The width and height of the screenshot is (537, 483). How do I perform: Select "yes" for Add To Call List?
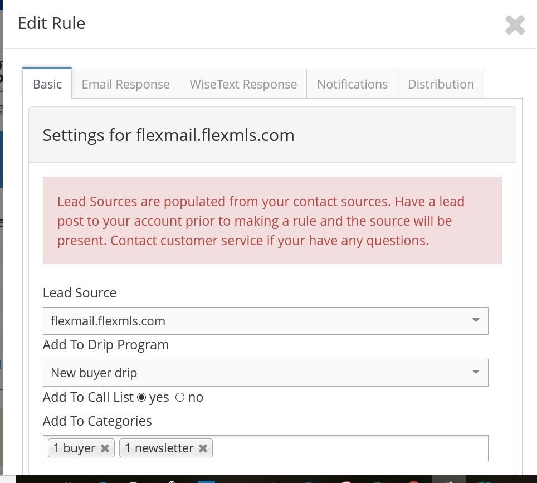142,397
